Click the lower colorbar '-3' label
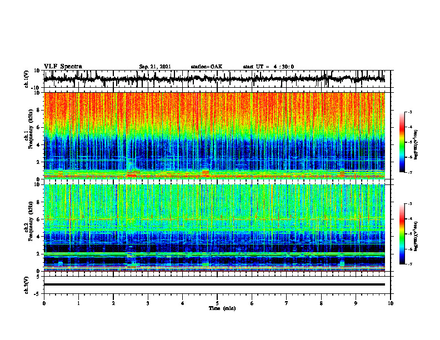This screenshot has height=340, width=440. [x=409, y=204]
